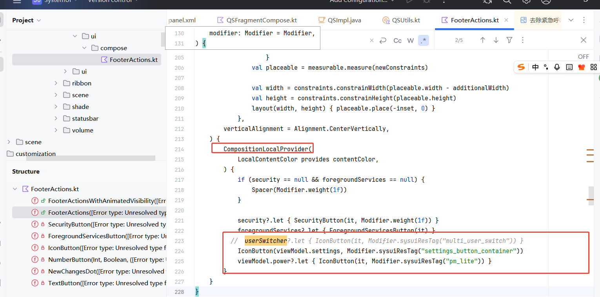Click the function icon beside SecurityButton
This screenshot has width=600, height=297.
pyautogui.click(x=35, y=225)
